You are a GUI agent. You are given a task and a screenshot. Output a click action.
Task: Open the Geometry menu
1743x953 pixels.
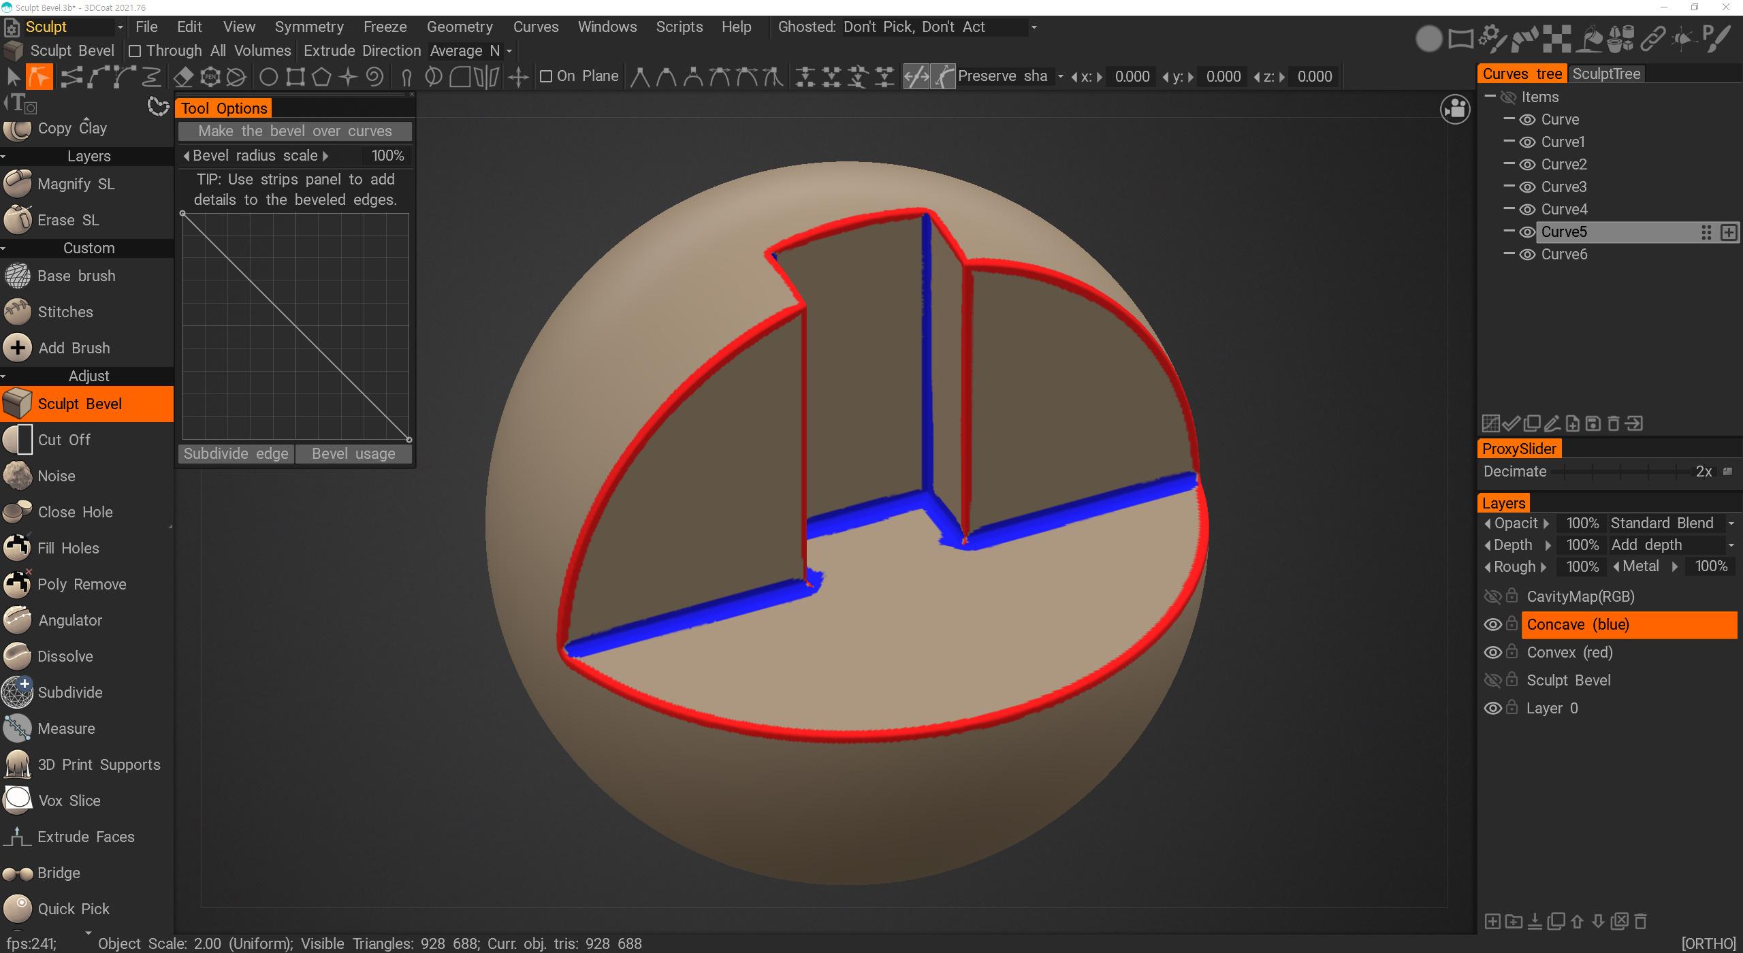point(460,27)
